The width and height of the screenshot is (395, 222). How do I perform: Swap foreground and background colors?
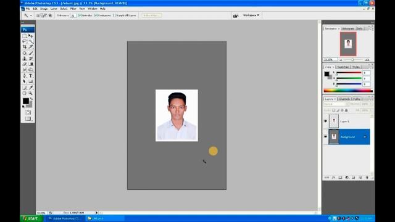(31, 99)
